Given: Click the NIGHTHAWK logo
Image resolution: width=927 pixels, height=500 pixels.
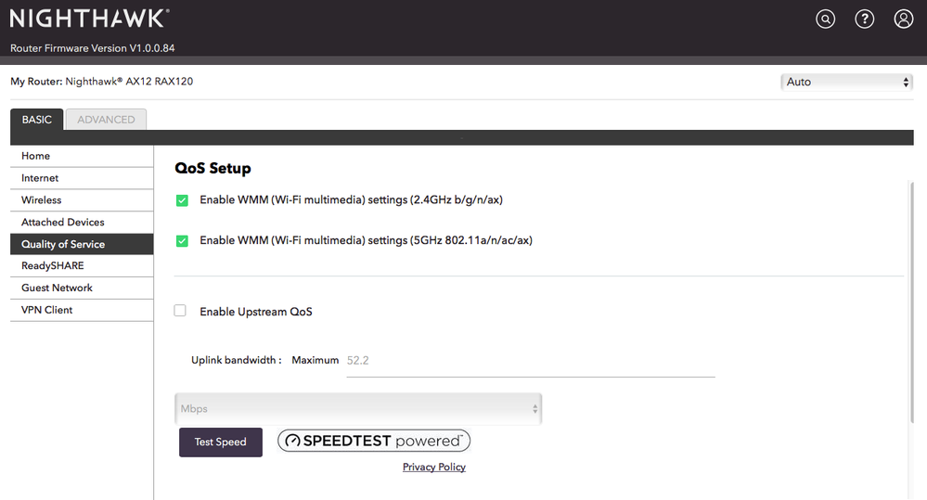Looking at the screenshot, I should pos(89,19).
